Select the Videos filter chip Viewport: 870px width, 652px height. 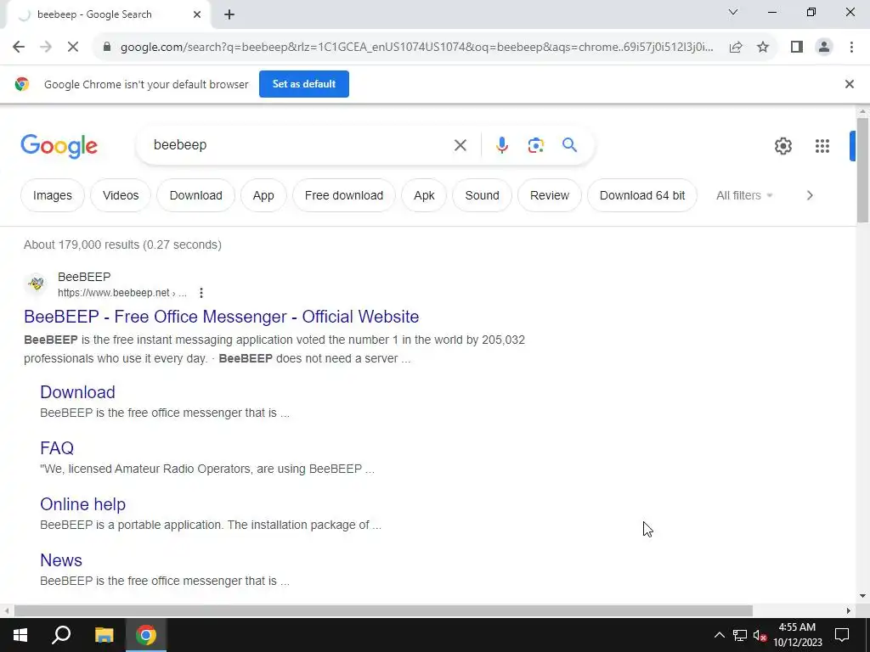[121, 195]
